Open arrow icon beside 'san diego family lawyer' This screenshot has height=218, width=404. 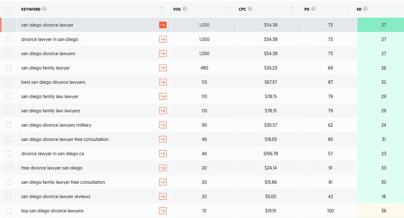pyautogui.click(x=163, y=68)
